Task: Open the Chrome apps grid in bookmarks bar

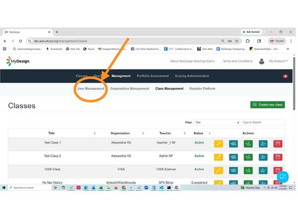Action: click(5, 49)
